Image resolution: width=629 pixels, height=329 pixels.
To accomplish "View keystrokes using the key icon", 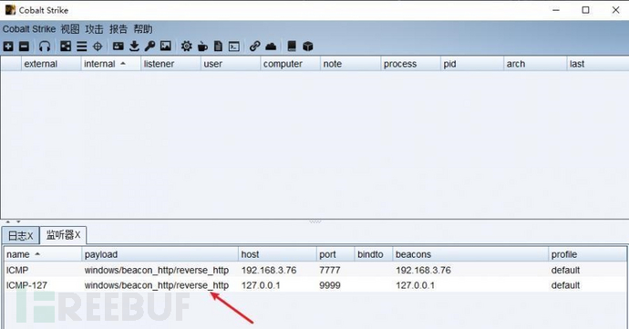I will point(150,46).
